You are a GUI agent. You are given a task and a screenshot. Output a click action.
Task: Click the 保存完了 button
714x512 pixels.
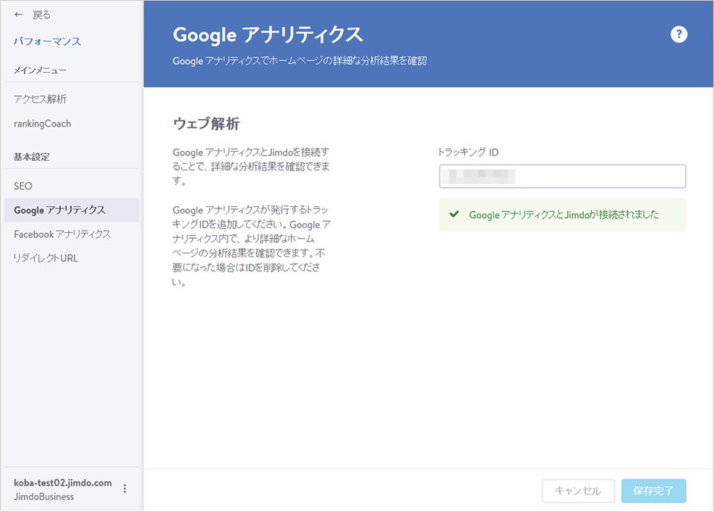tap(654, 490)
